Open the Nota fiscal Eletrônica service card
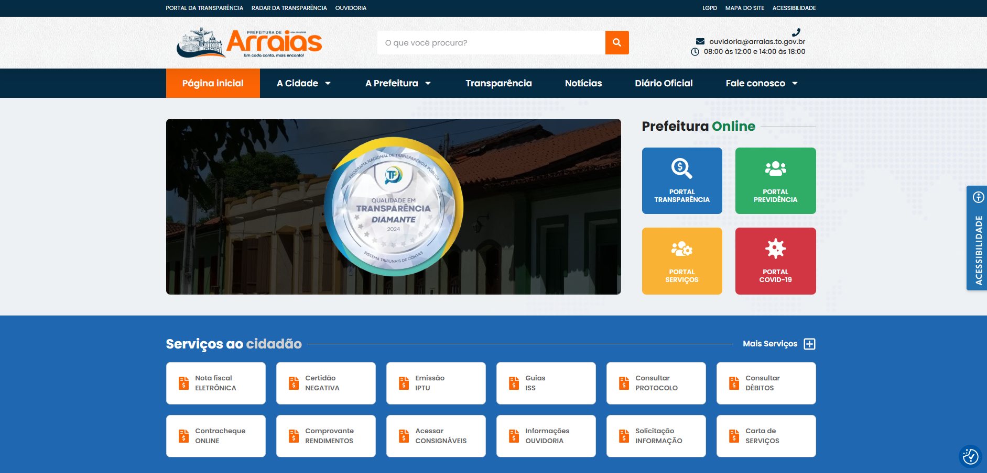 coord(215,383)
